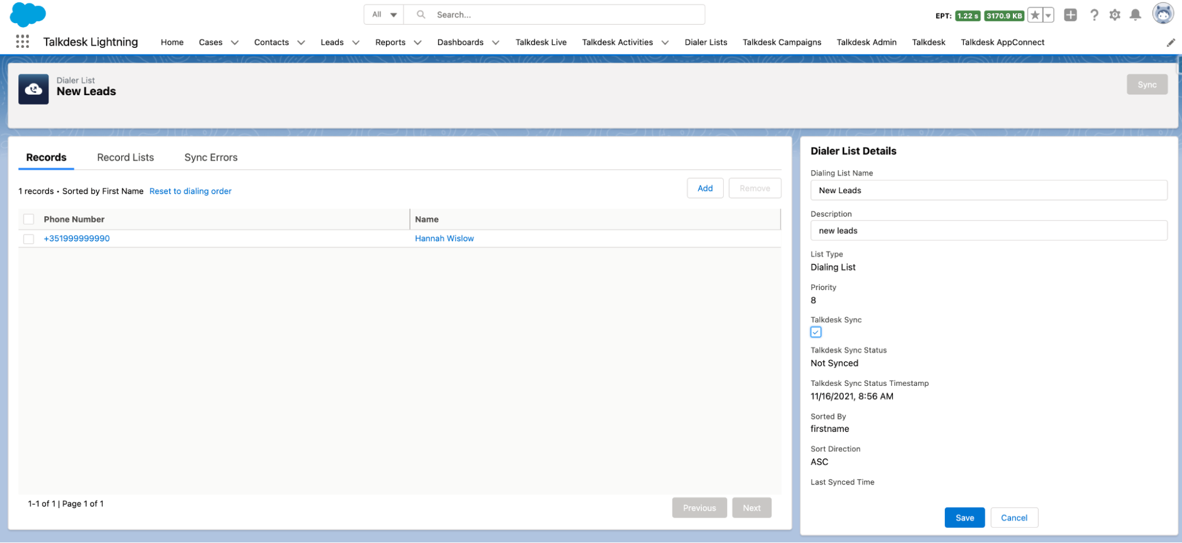1182x543 pixels.
Task: Expand the Cases menu chevron
Action: (x=235, y=43)
